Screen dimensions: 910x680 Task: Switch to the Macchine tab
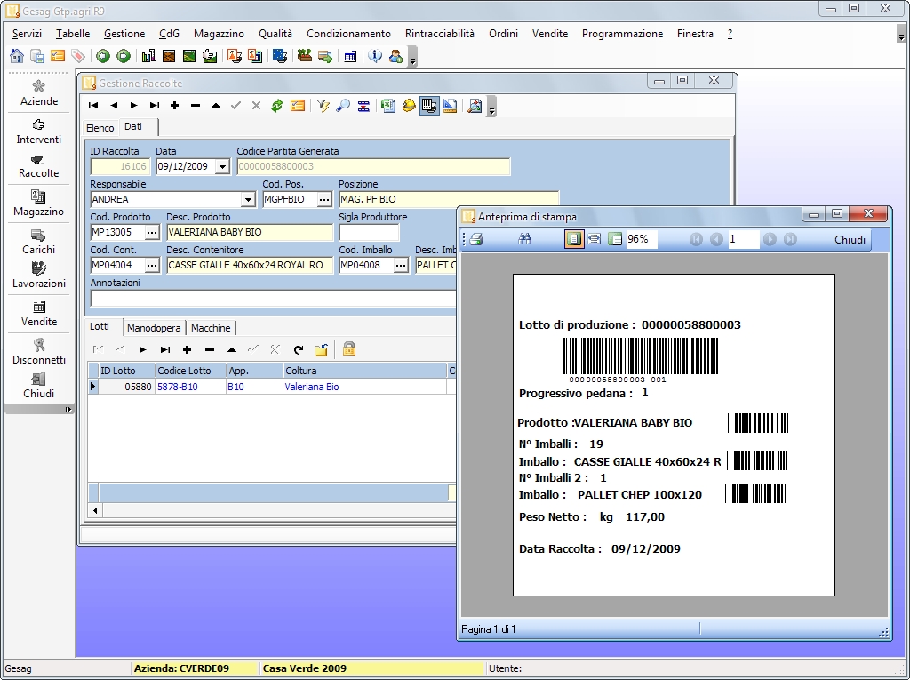coord(211,328)
